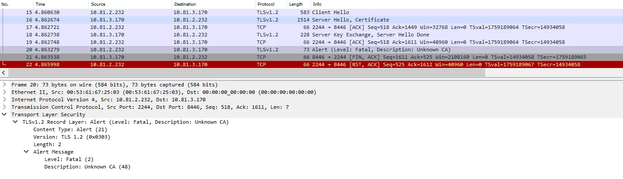The width and height of the screenshot is (623, 179).
Task: Sort by the Protocol column header
Action: pyautogui.click(x=271, y=4)
